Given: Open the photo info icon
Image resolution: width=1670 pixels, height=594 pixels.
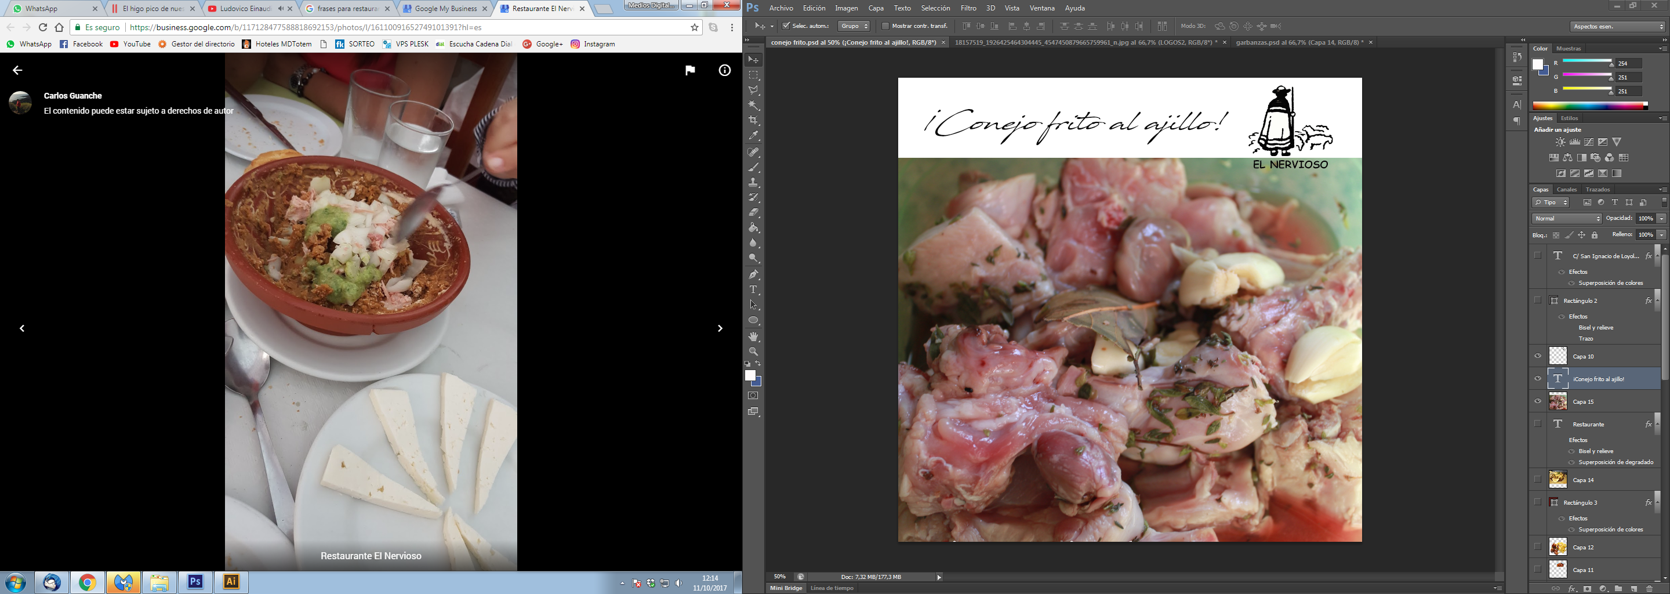Looking at the screenshot, I should 724,71.
